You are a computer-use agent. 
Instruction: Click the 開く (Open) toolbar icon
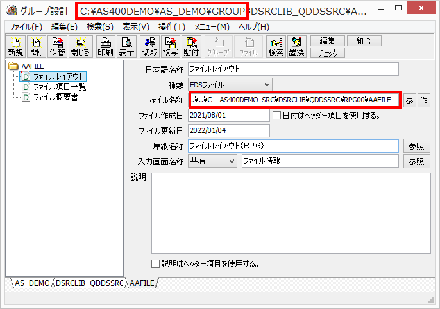point(36,47)
